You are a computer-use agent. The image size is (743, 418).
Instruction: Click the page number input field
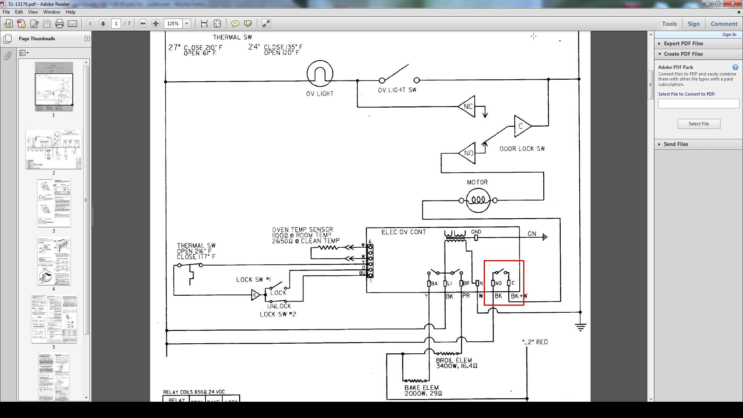(116, 24)
